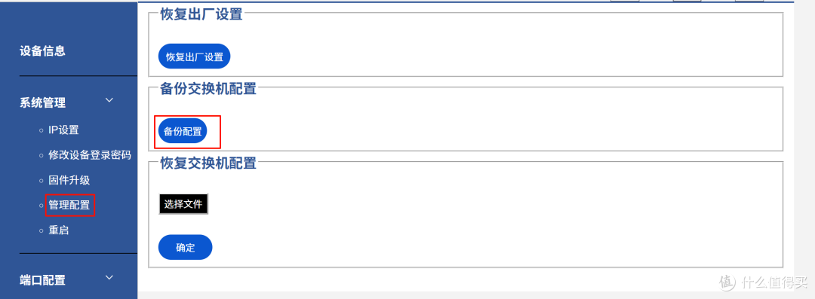Open the 选择文件 file chooser
Viewport: 815px width, 299px height.
[x=183, y=204]
